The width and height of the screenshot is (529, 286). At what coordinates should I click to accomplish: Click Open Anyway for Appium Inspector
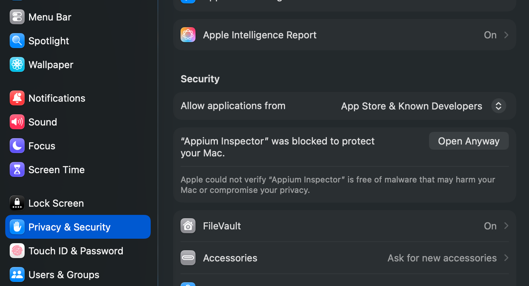469,141
